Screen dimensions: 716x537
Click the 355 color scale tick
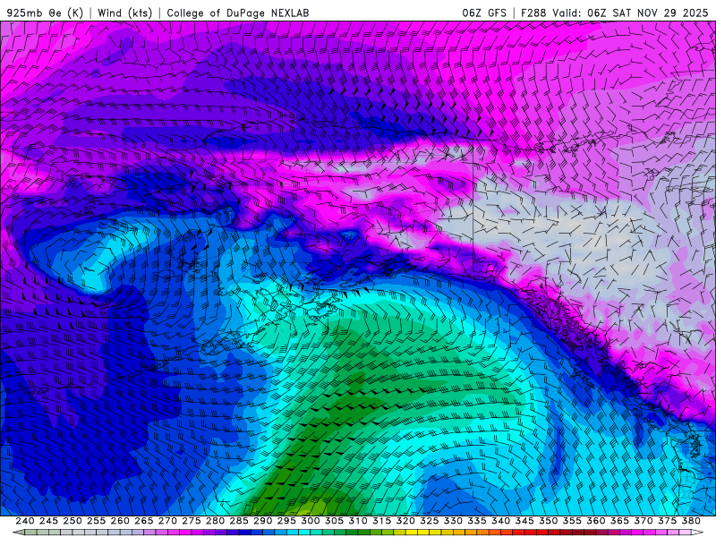click(x=572, y=521)
